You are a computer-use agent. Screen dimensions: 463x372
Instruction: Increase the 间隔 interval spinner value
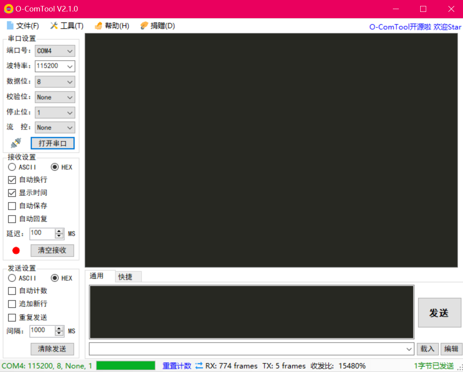coord(59,328)
